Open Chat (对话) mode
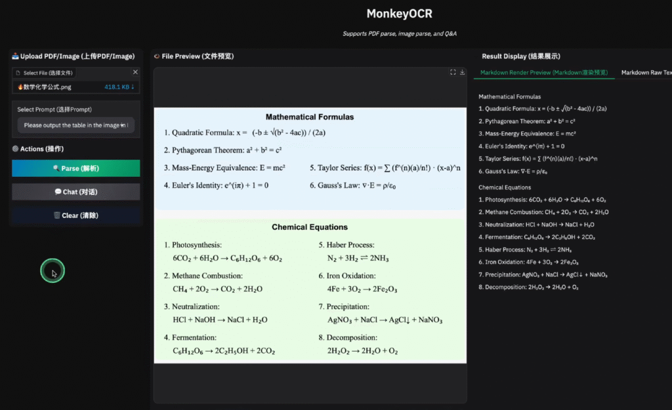The image size is (672, 410). (75, 192)
